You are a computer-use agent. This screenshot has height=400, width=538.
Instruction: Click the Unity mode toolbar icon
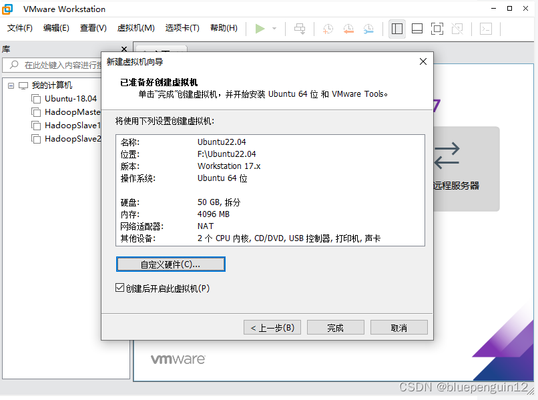coord(457,29)
